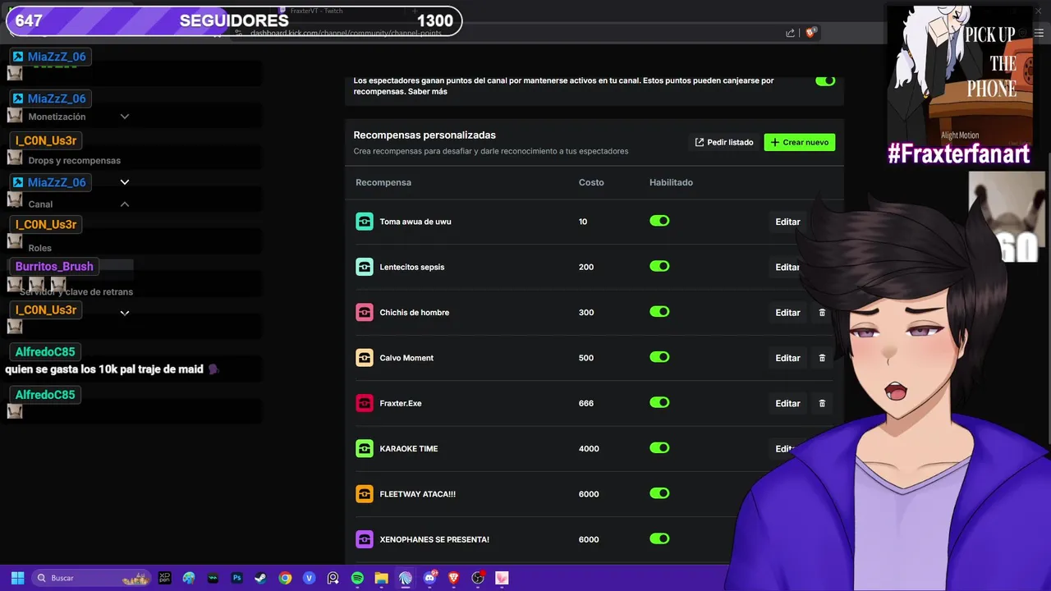Turn off the Fraxter.Exe reward

tap(659, 402)
